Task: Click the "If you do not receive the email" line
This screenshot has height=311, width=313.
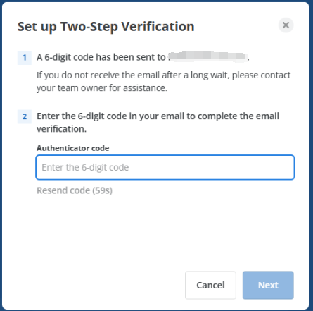Action: (164, 75)
